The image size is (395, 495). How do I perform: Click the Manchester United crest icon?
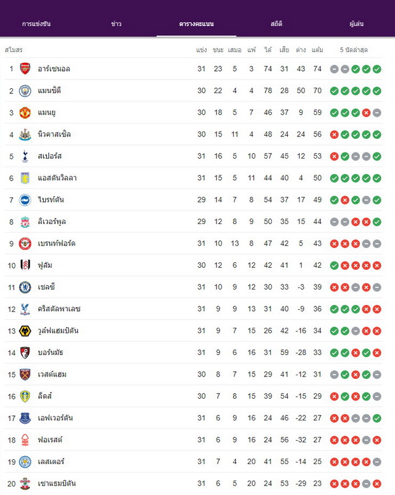25,113
